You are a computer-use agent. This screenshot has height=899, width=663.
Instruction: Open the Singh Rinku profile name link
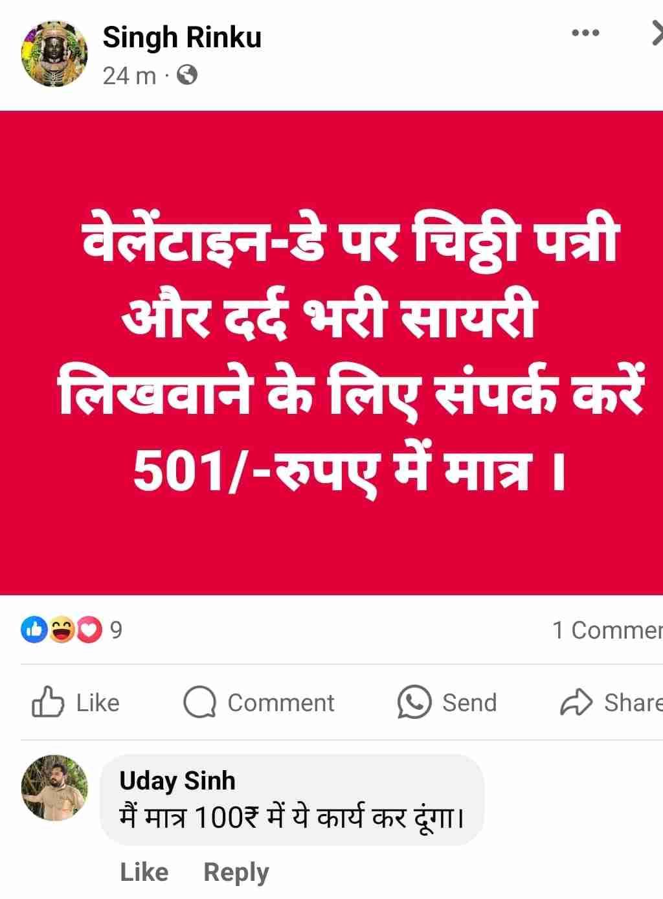coord(182,37)
